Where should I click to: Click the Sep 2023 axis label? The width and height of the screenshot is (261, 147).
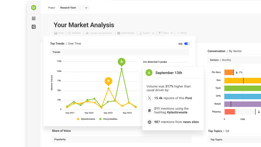click(x=108, y=113)
